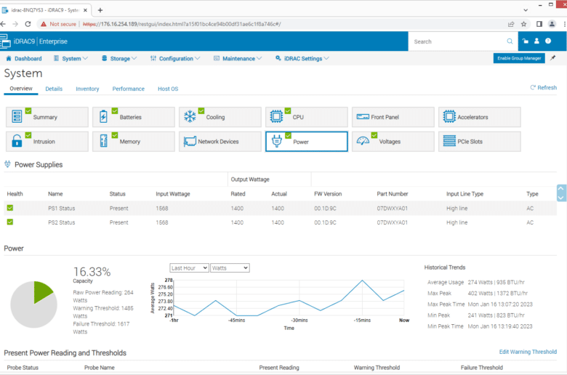
Task: Switch to the Overview tab
Action: pos(21,89)
